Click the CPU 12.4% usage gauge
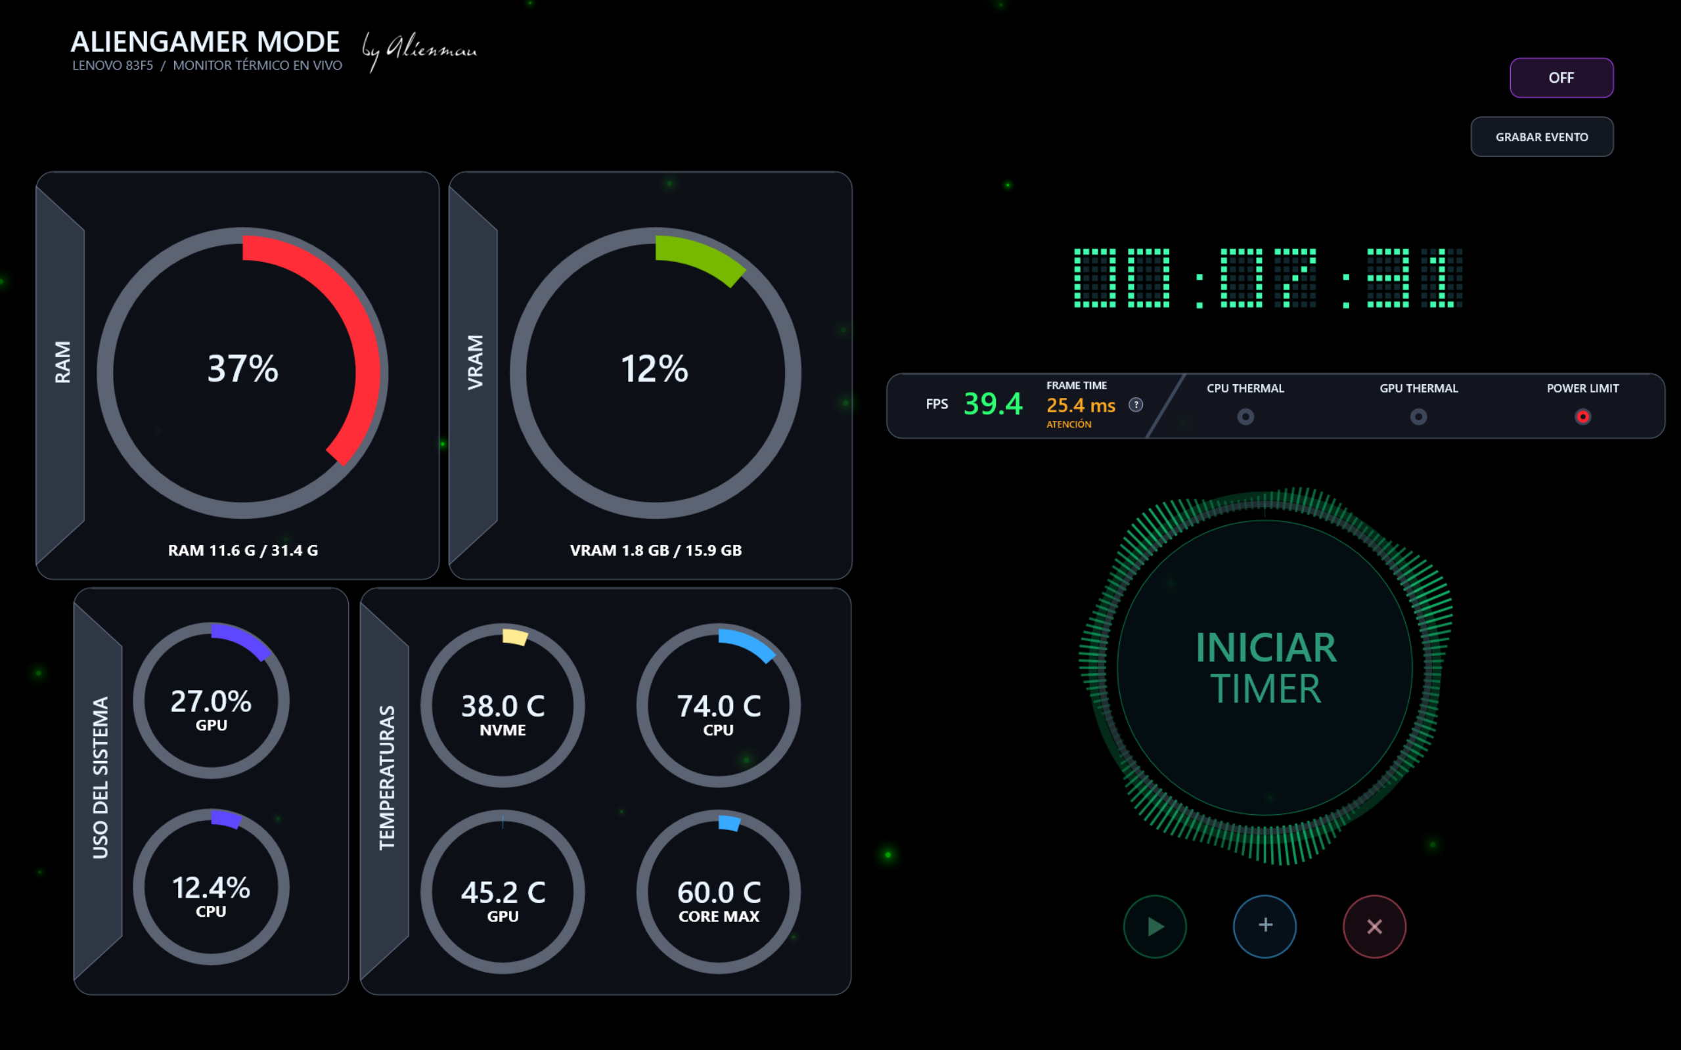The image size is (1681, 1050). (x=211, y=886)
